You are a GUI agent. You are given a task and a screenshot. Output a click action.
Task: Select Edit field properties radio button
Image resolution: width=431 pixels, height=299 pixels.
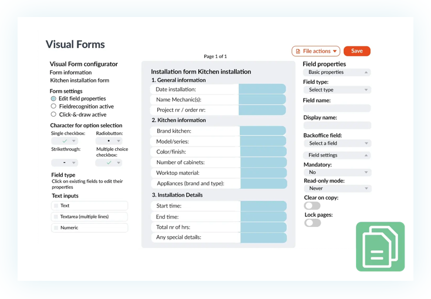[x=53, y=99]
